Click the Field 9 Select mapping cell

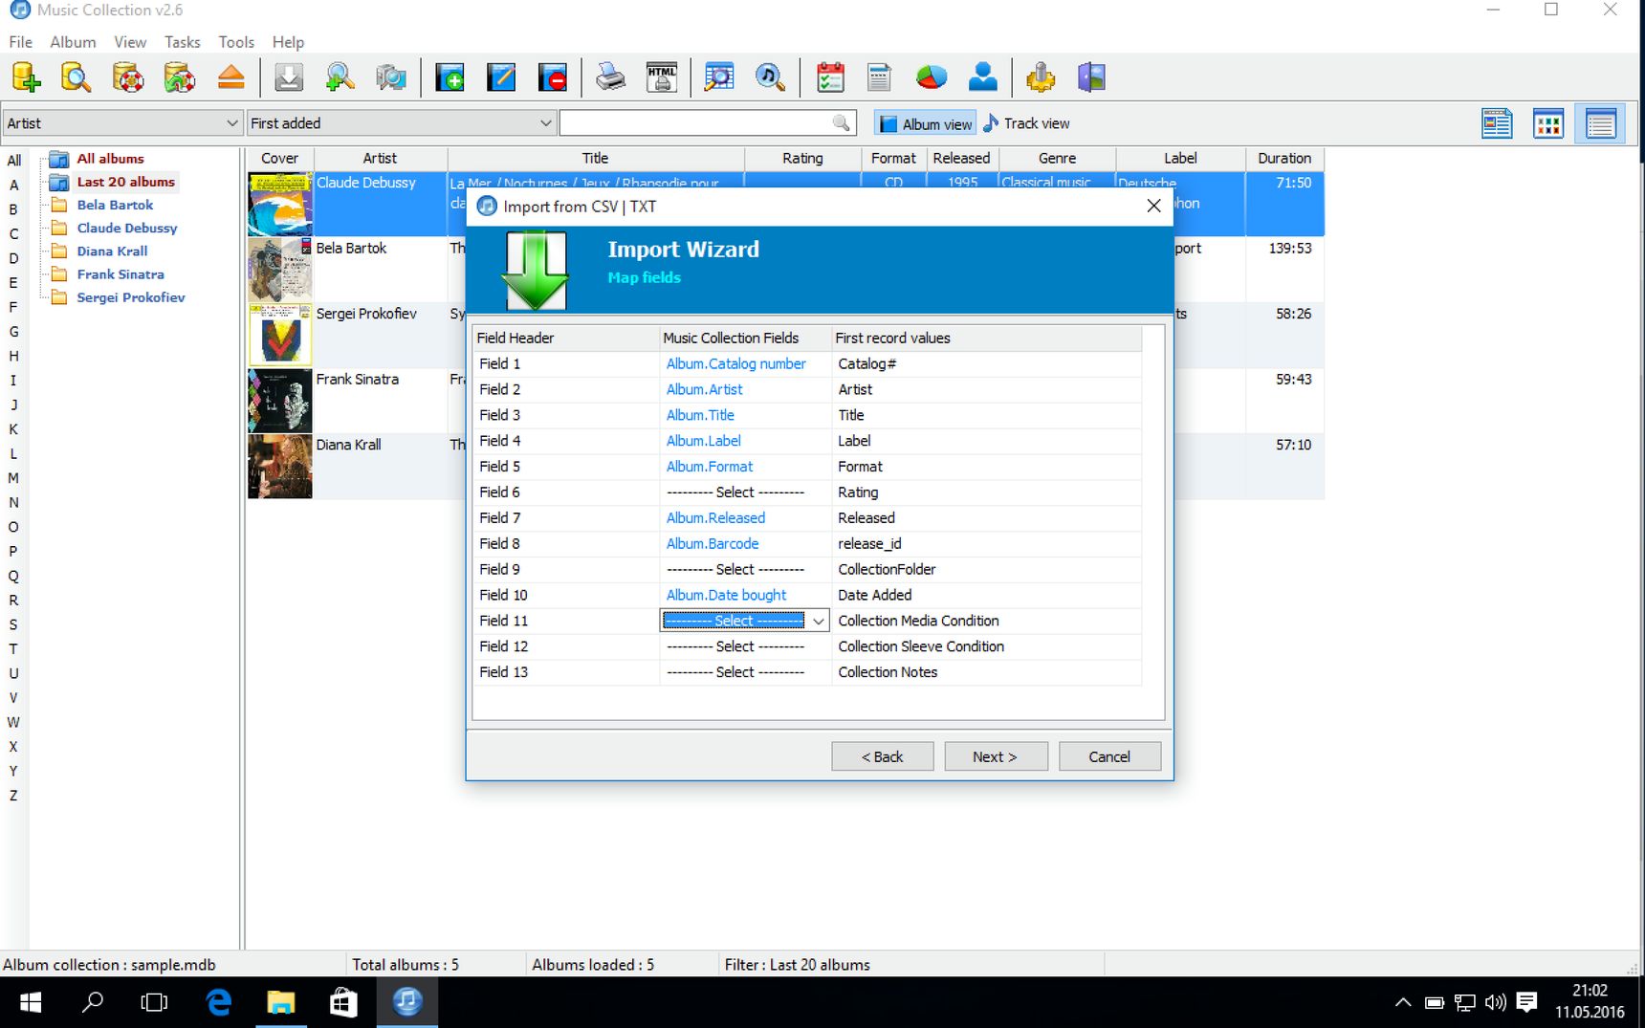(x=745, y=569)
